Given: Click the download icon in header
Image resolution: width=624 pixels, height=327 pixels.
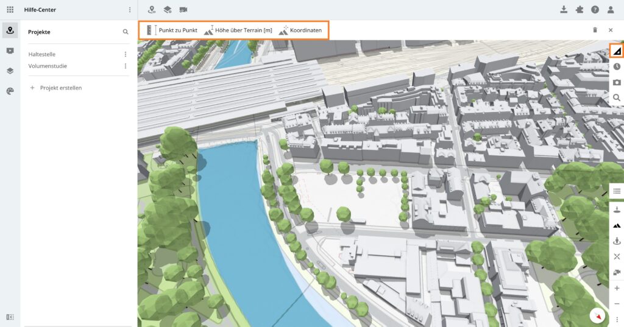Looking at the screenshot, I should (x=564, y=10).
